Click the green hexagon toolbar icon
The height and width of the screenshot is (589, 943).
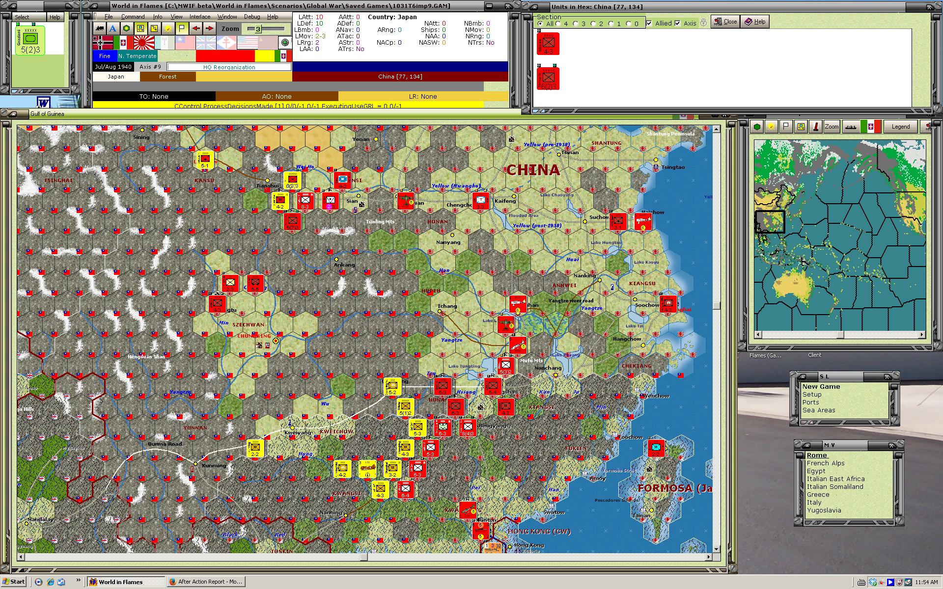127,28
